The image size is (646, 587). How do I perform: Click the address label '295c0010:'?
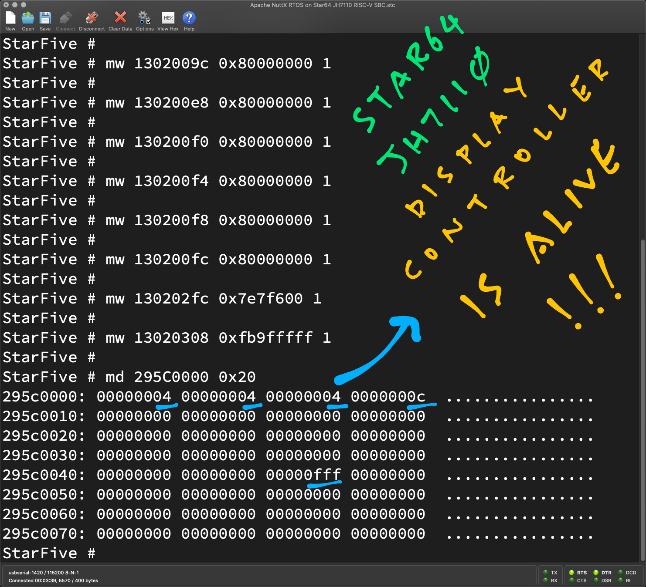coord(44,416)
